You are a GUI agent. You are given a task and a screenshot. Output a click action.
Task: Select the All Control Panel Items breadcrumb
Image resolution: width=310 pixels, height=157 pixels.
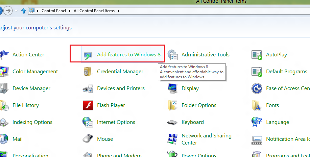pyautogui.click(x=94, y=11)
